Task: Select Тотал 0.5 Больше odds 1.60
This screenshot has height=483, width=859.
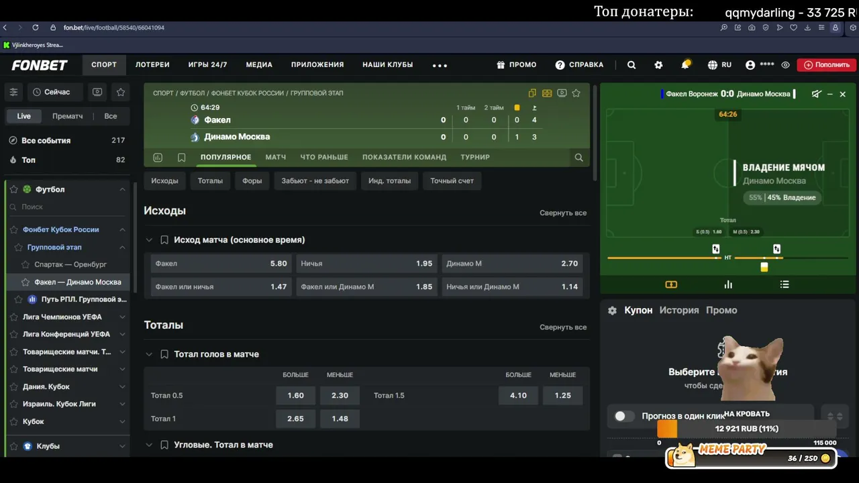Action: (x=295, y=396)
